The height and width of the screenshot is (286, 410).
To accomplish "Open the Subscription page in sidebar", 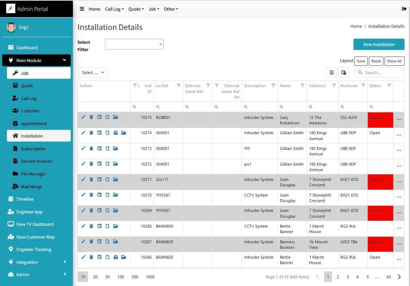I will (33, 148).
